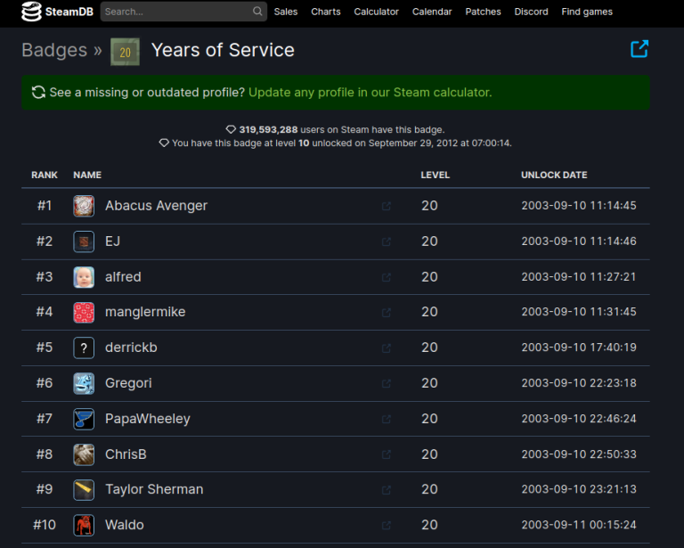Open the Calendar nav item
Screen dimensions: 684x548
point(432,12)
